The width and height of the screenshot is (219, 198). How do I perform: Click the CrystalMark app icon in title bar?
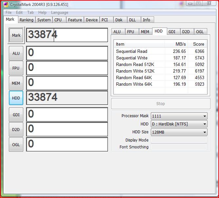pyautogui.click(x=6, y=5)
